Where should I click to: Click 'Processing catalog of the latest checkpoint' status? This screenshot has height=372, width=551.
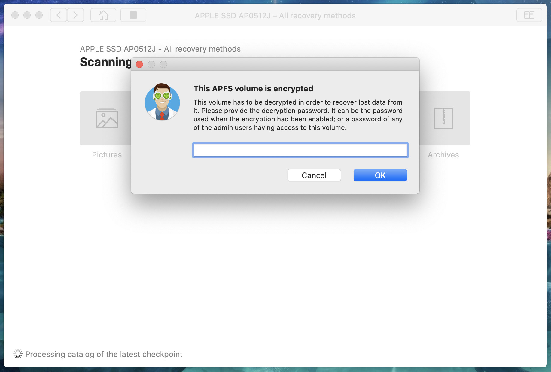point(104,354)
